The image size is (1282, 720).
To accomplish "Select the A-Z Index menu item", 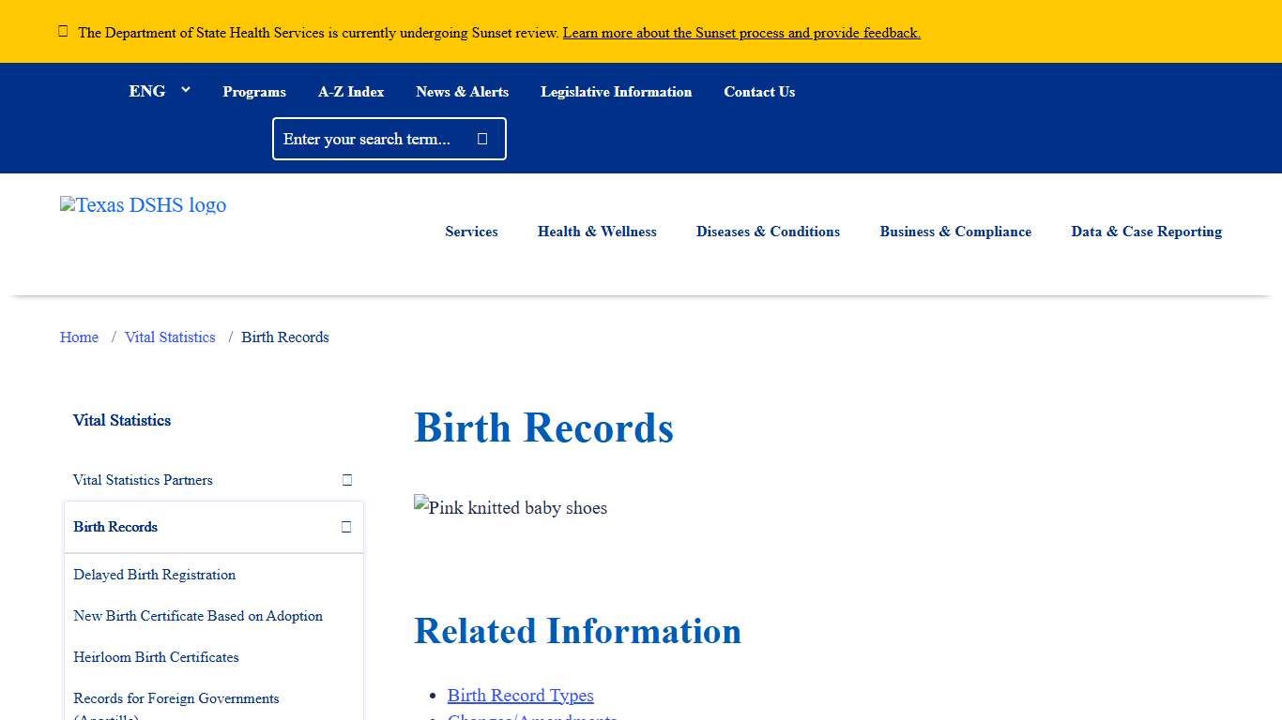I will (x=351, y=91).
